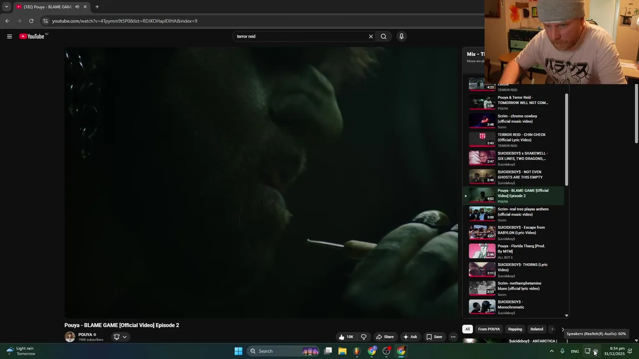Open the weather widget 'Light rain'
The width and height of the screenshot is (639, 359).
(21, 351)
